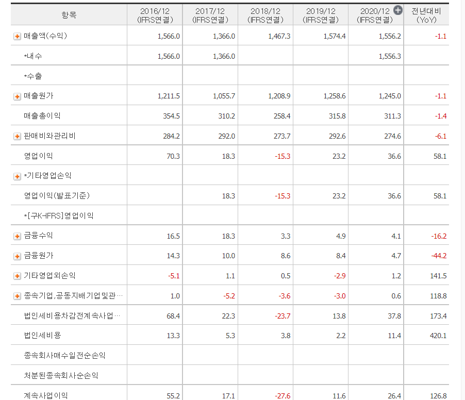Expand the 금융원가 row

(17, 257)
